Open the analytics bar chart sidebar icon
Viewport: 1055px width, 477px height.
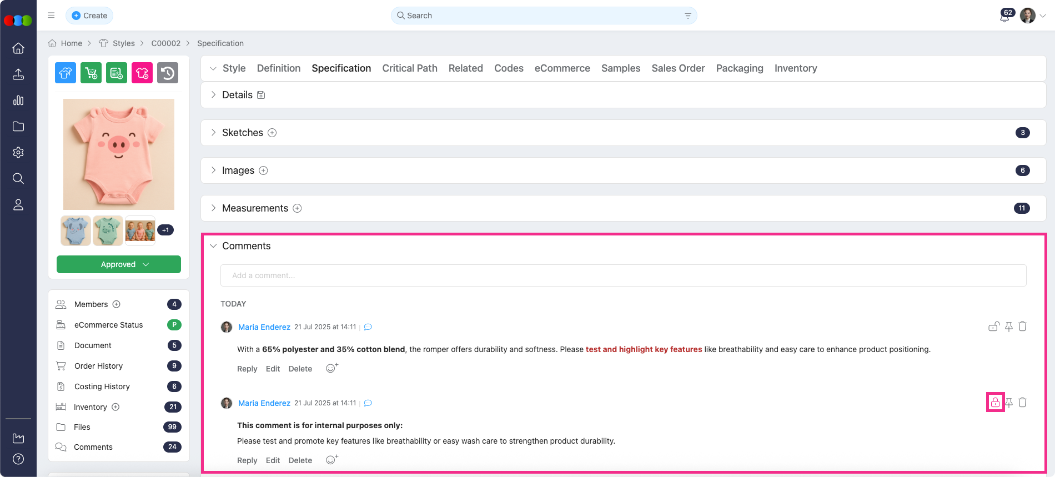tap(18, 101)
